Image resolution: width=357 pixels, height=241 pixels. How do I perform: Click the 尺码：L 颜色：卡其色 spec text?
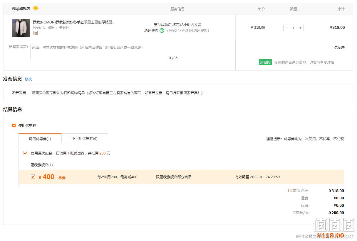[x=51, y=28]
